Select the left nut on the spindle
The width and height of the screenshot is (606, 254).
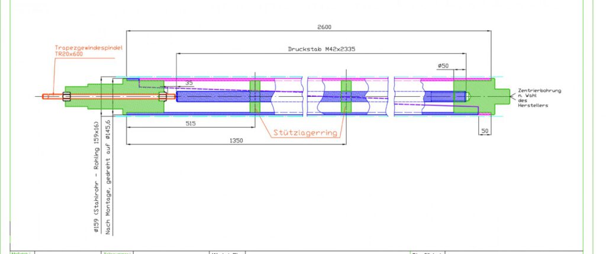tap(66, 96)
